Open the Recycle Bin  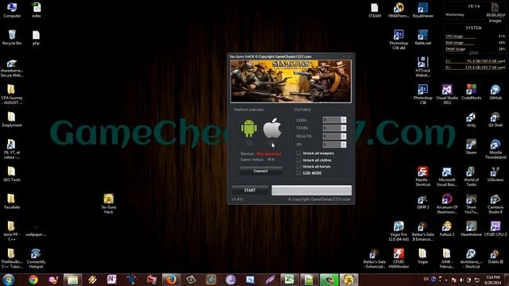pos(12,37)
